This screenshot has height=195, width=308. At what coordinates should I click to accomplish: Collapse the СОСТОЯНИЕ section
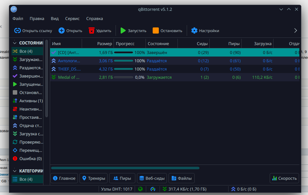15,43
